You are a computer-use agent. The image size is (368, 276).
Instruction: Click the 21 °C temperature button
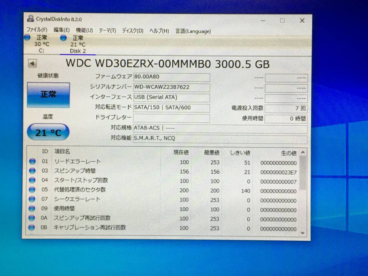[x=48, y=132]
